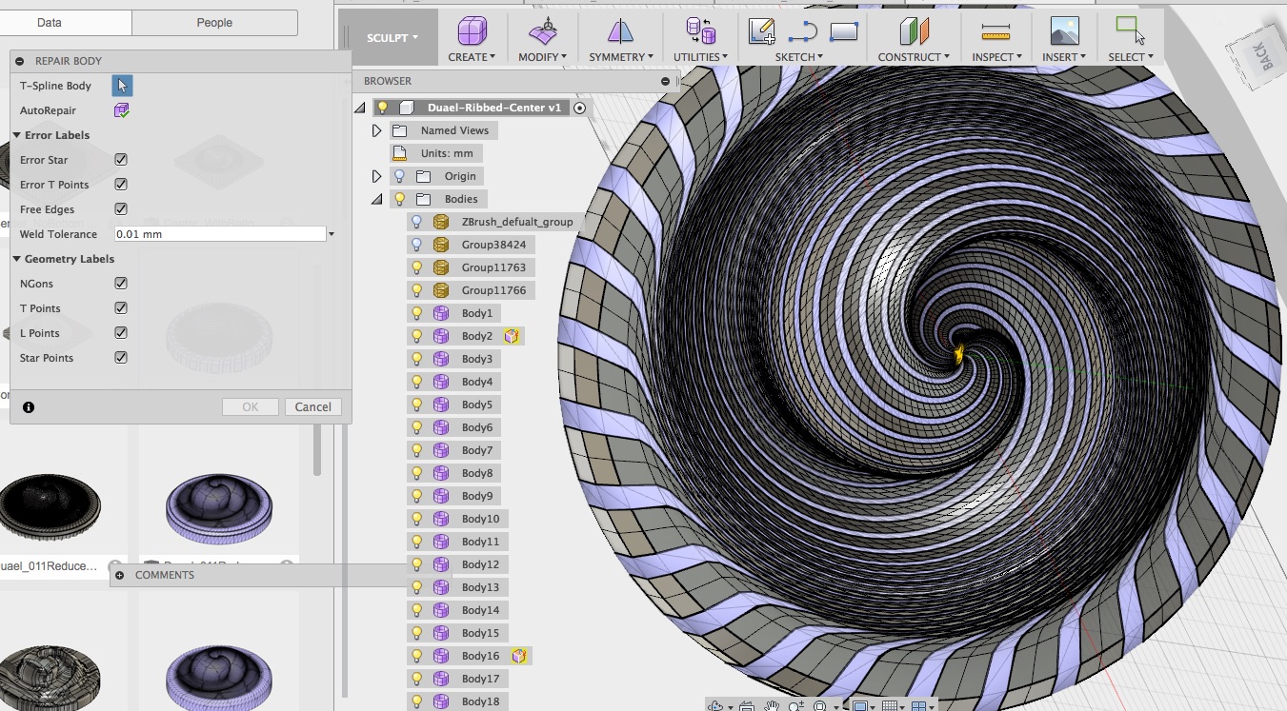Screen dimensions: 1287x711
Task: Select the Spline sketch tool icon
Action: click(x=803, y=31)
